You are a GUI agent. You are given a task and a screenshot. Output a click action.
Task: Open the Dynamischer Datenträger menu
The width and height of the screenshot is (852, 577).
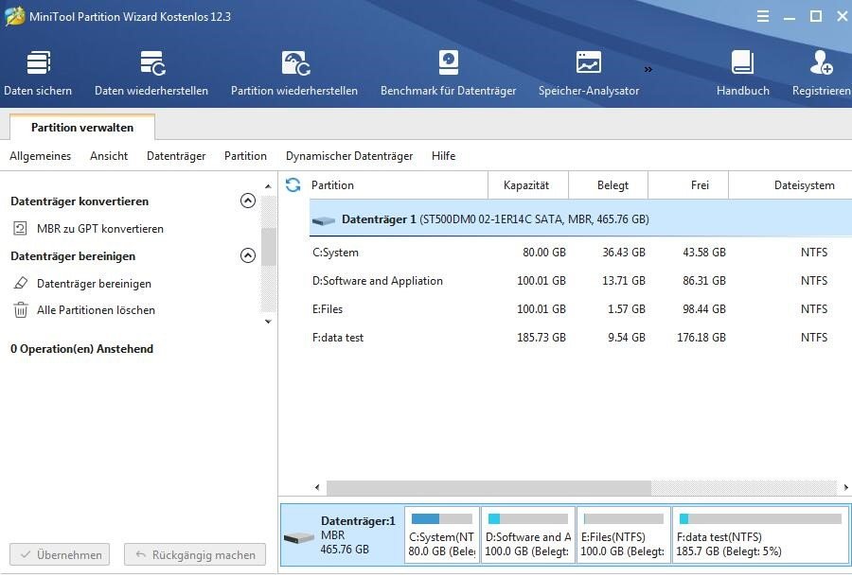[x=349, y=156]
